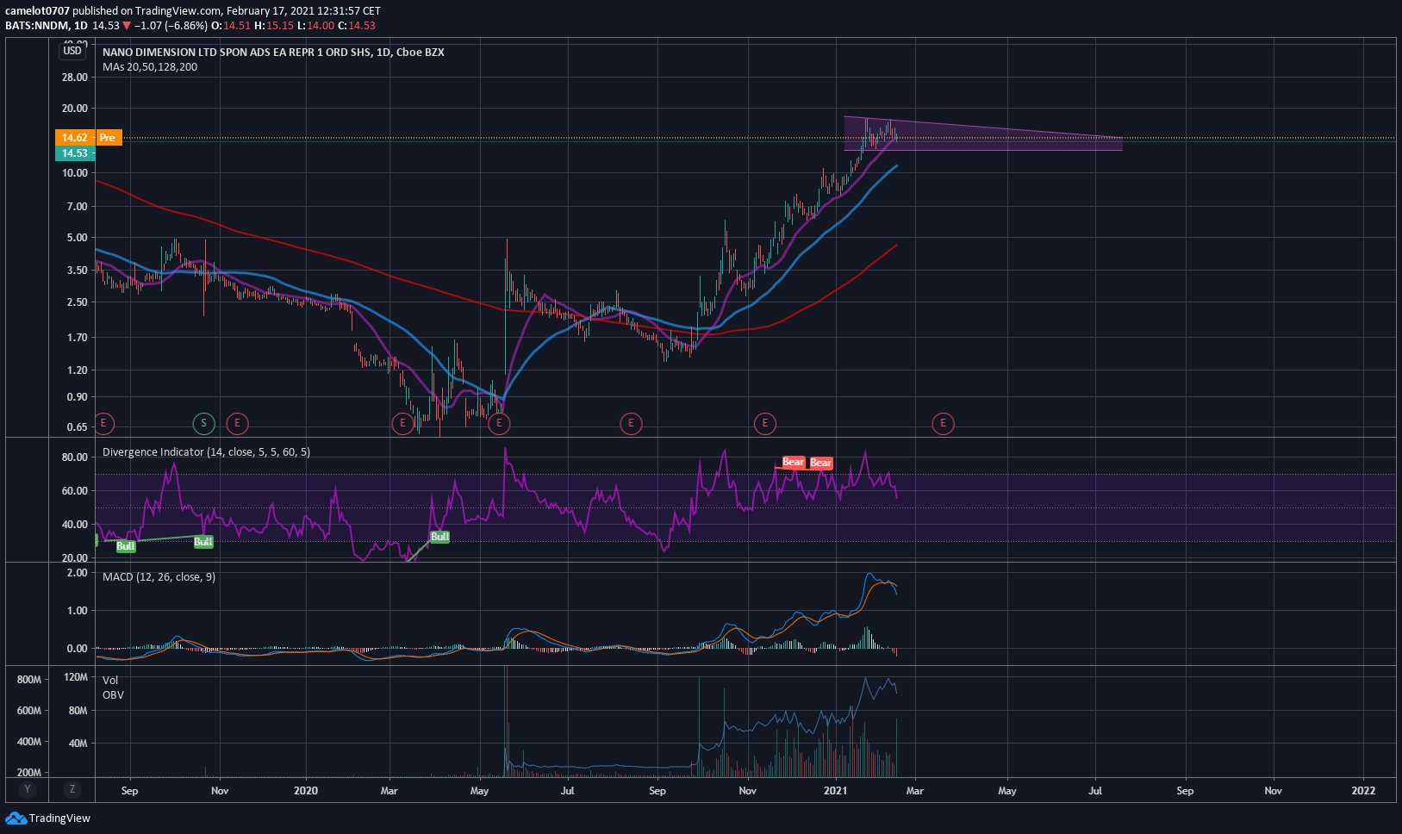
Task: Click the orange 14.62 Pre price label
Action: [x=89, y=138]
